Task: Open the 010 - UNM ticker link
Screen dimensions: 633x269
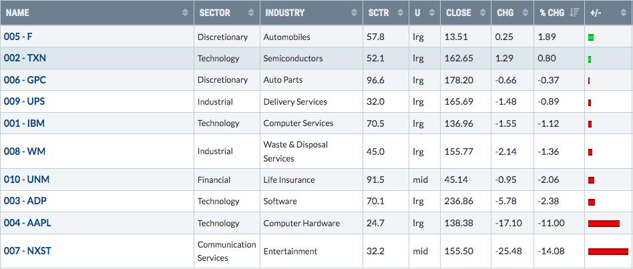Action: (x=27, y=180)
